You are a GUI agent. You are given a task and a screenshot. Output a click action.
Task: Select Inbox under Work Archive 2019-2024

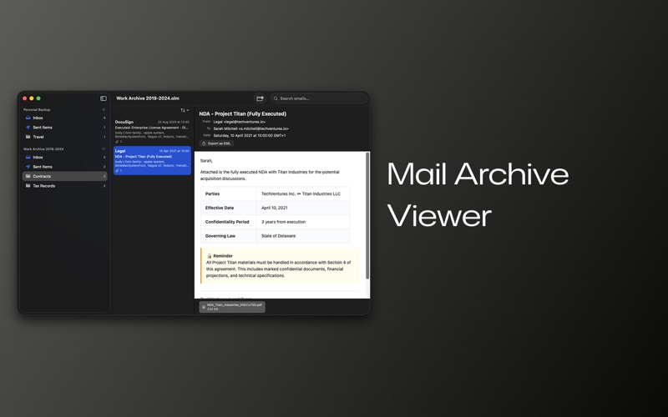point(65,157)
